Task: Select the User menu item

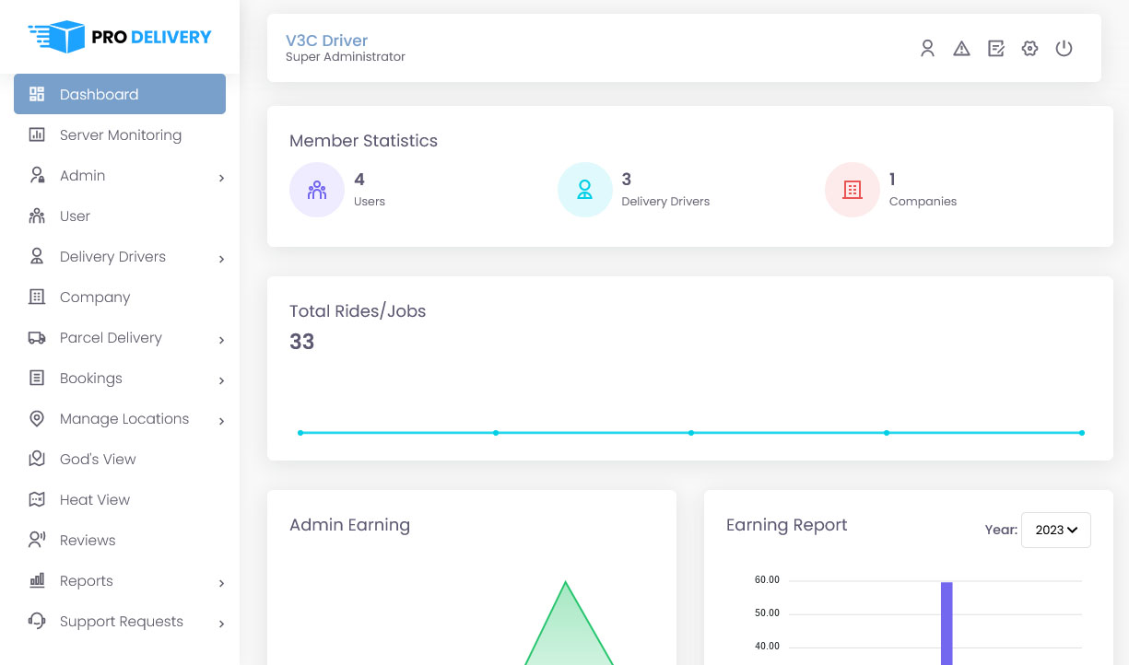Action: click(x=120, y=216)
